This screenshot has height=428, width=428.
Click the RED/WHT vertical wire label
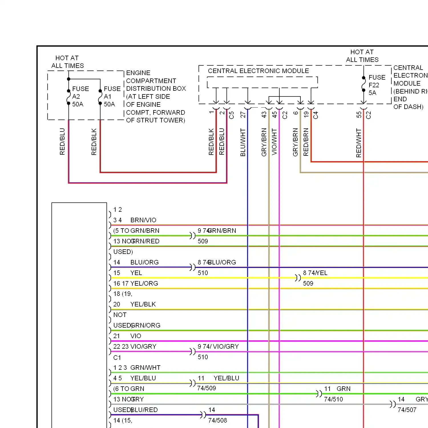pyautogui.click(x=359, y=143)
